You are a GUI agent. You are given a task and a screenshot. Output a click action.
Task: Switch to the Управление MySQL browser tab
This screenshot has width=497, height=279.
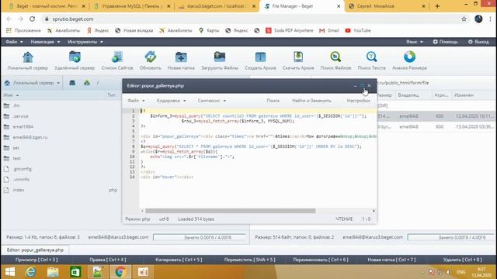(x=132, y=6)
